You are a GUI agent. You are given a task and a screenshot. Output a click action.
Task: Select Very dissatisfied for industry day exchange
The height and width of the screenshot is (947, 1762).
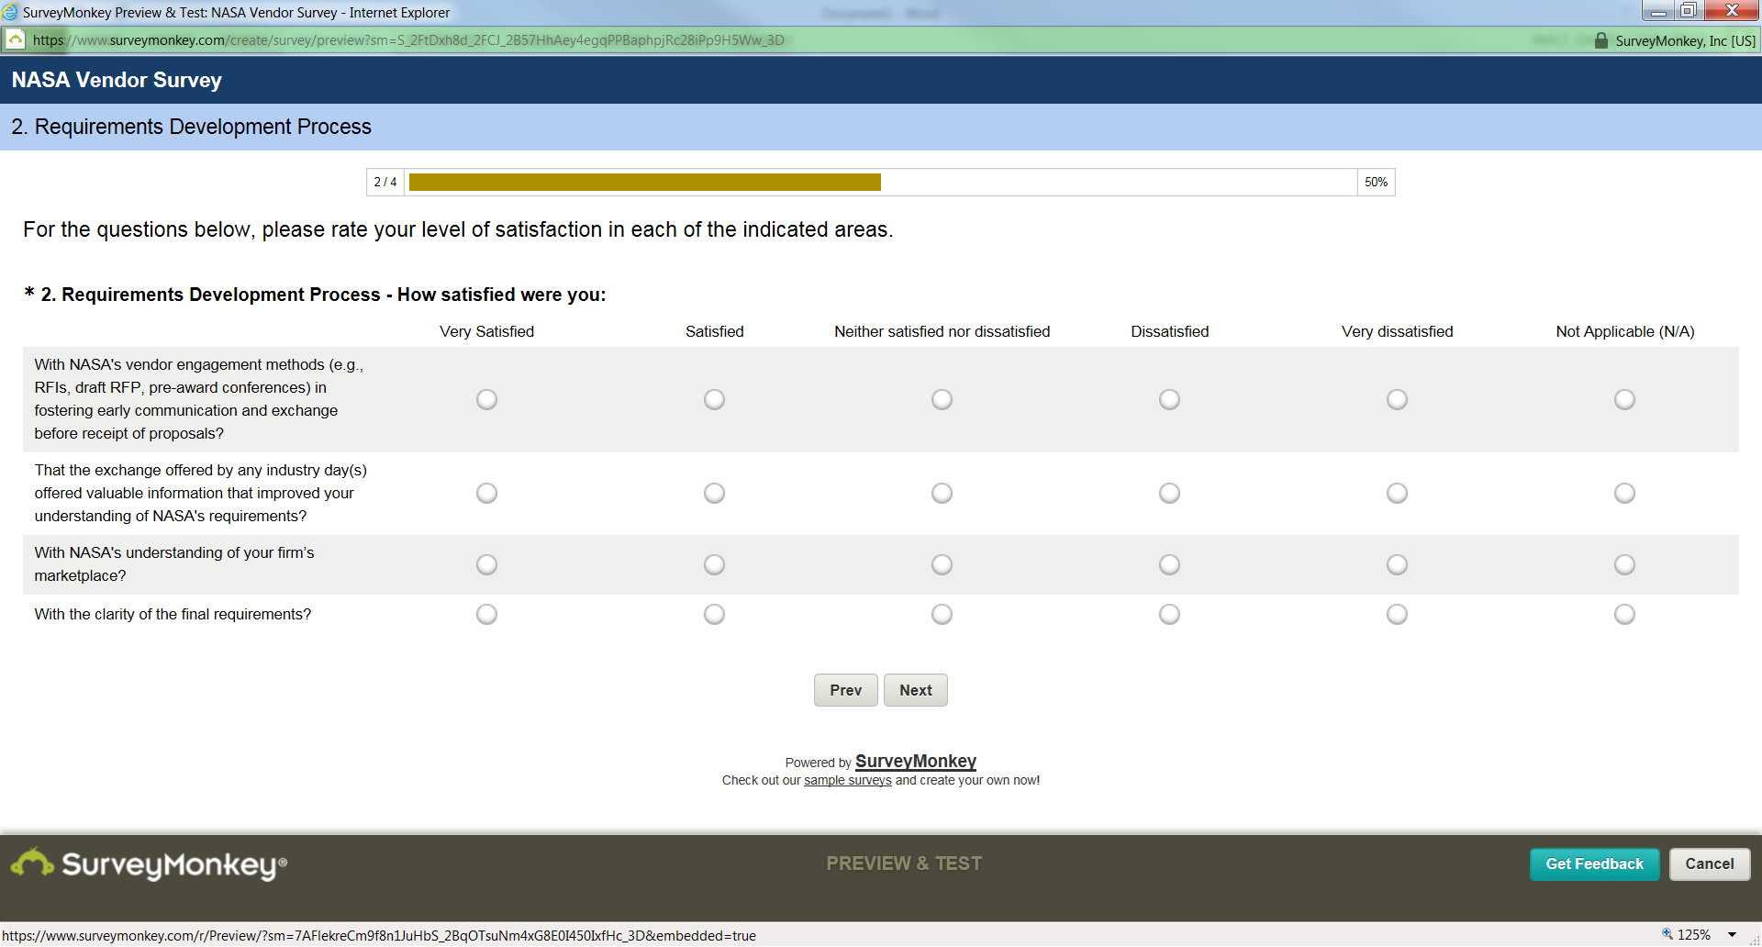(x=1397, y=493)
